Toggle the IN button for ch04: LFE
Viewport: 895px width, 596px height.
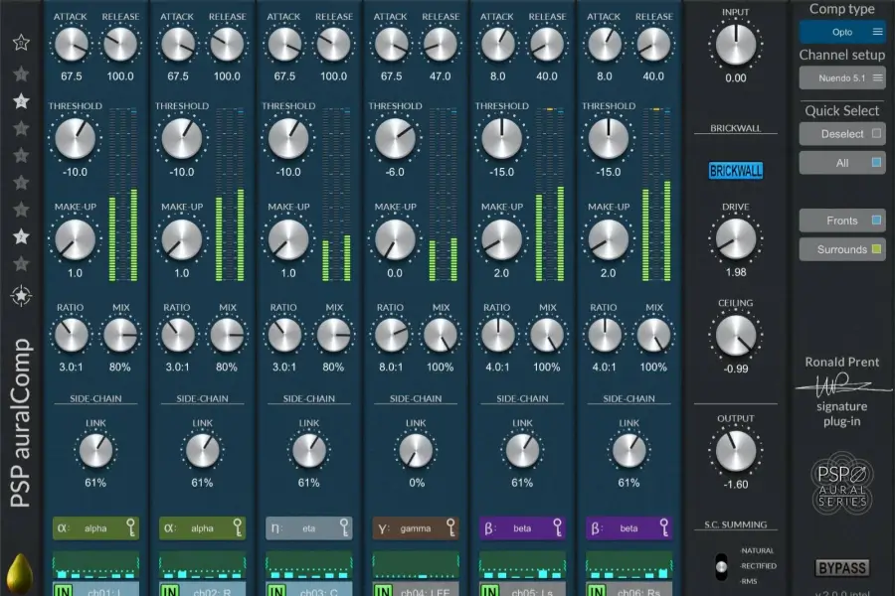[x=384, y=591]
